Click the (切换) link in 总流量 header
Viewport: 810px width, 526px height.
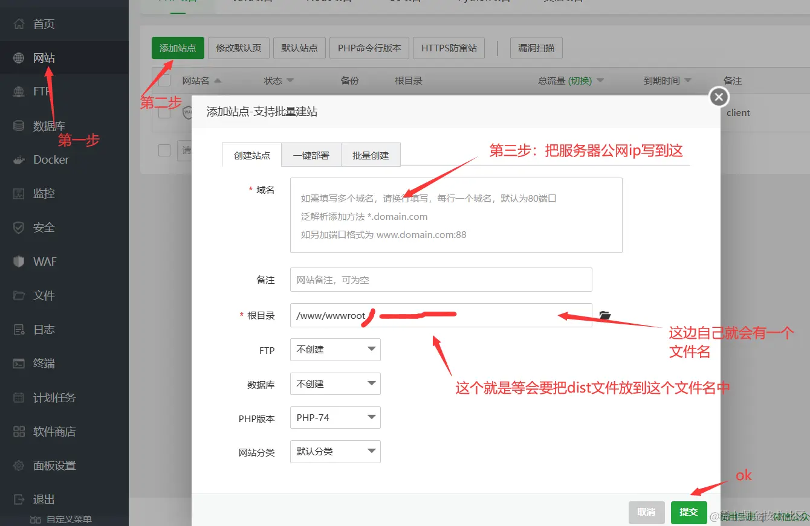tap(580, 80)
